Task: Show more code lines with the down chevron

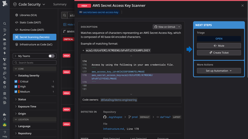Action: coord(131,94)
